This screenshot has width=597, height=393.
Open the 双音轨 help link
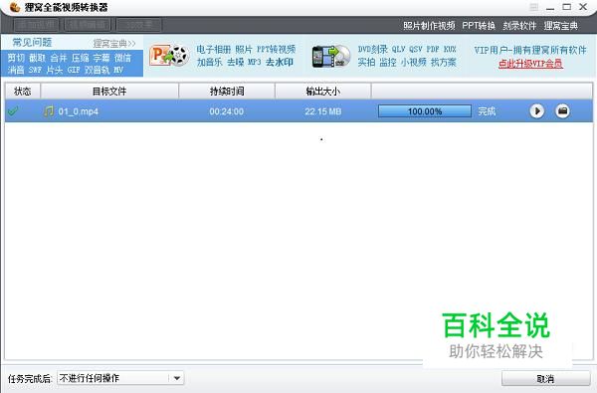(97, 70)
